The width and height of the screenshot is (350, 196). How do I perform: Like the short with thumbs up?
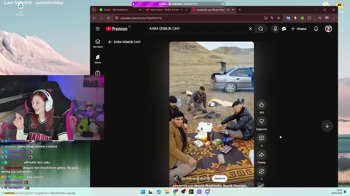261,105
